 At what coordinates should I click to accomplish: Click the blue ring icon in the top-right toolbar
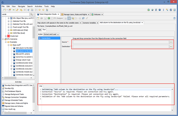point(171,10)
